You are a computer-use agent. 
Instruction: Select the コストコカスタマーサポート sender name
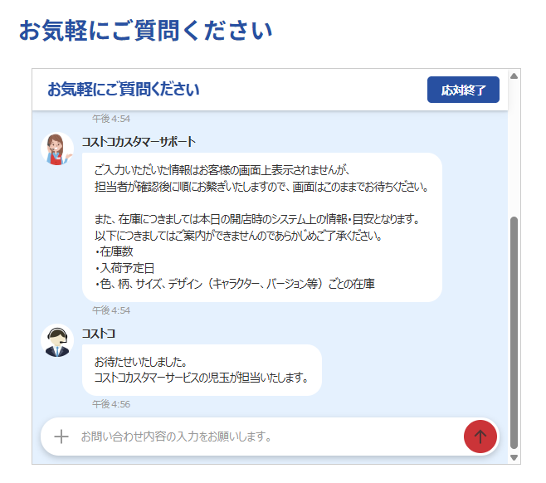point(139,142)
